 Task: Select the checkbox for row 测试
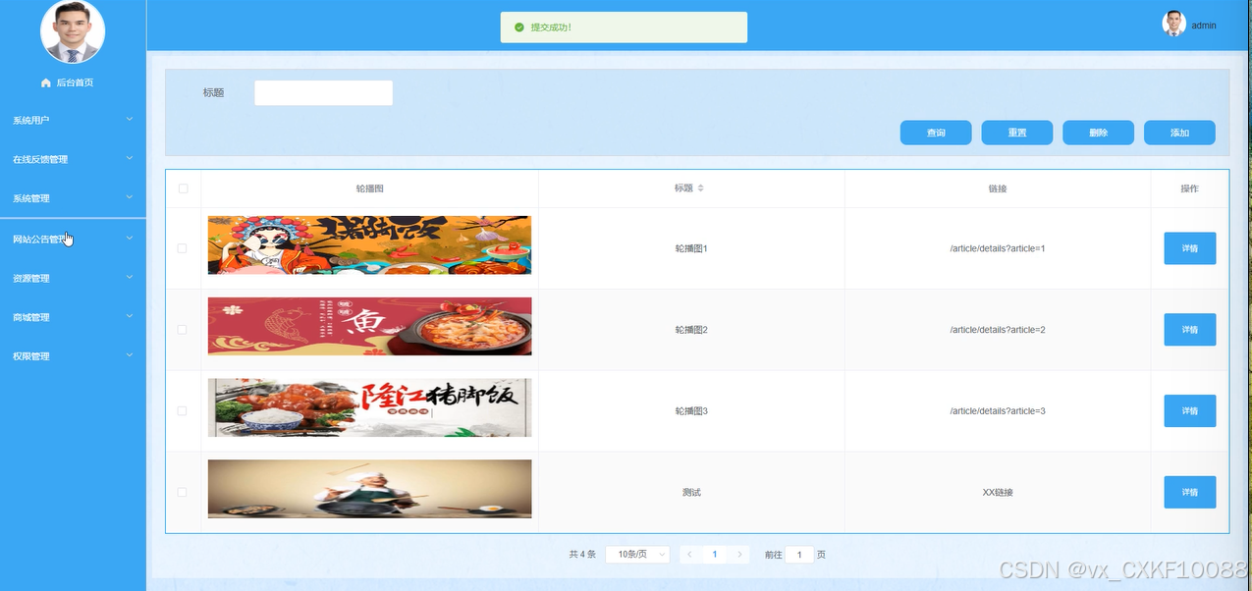point(182,492)
